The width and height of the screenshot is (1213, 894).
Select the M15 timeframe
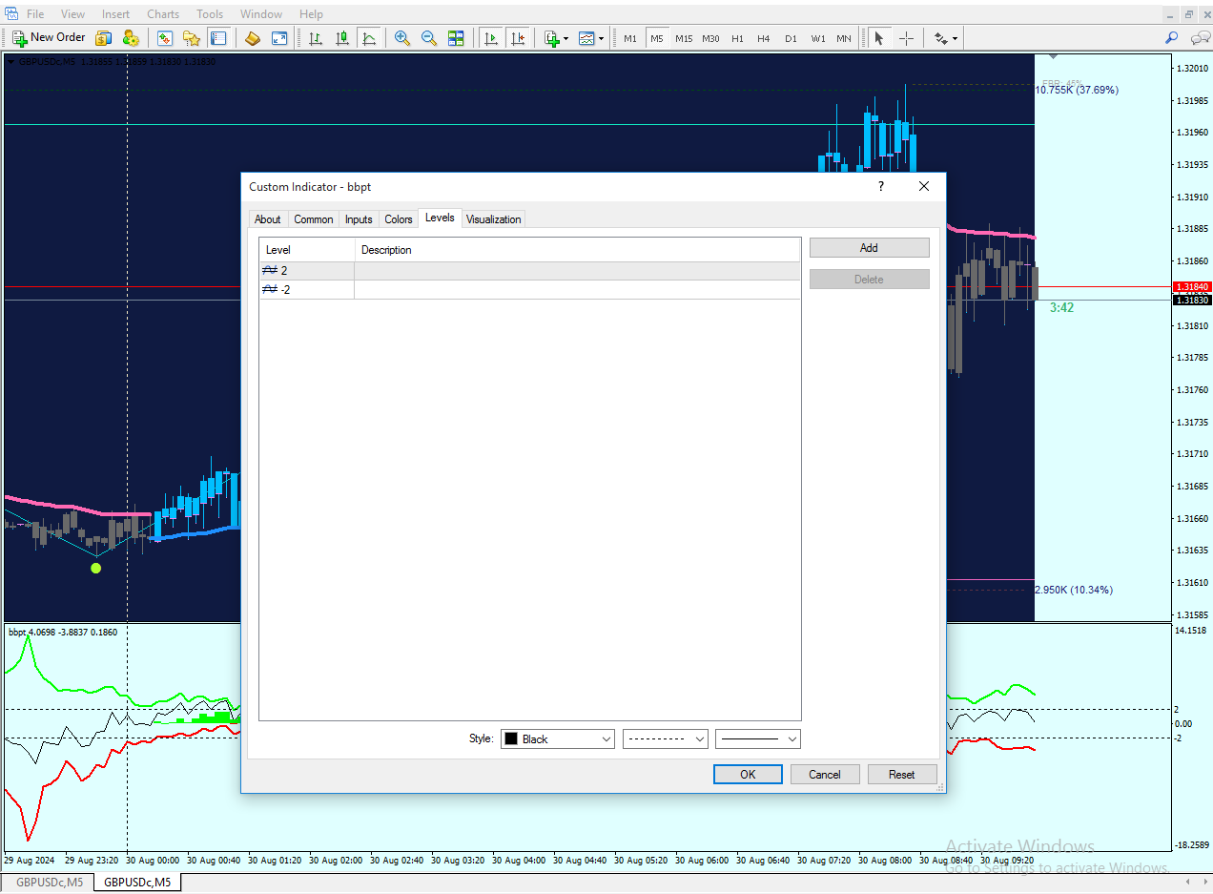coord(684,39)
